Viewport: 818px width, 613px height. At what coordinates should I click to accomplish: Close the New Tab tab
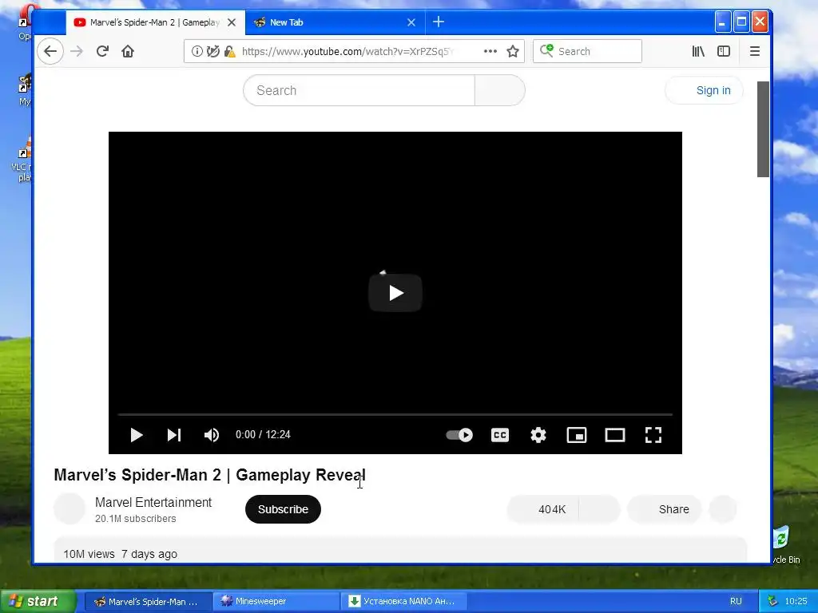[x=411, y=22]
